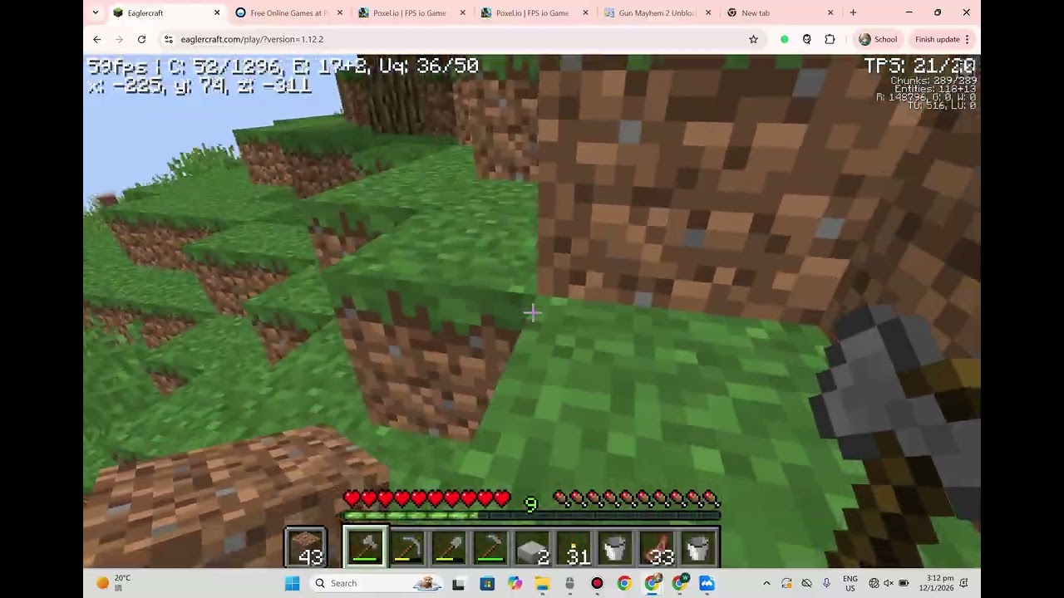Viewport: 1064px width, 598px height.
Task: Select the stone axe hotbar slot
Action: tap(366, 548)
